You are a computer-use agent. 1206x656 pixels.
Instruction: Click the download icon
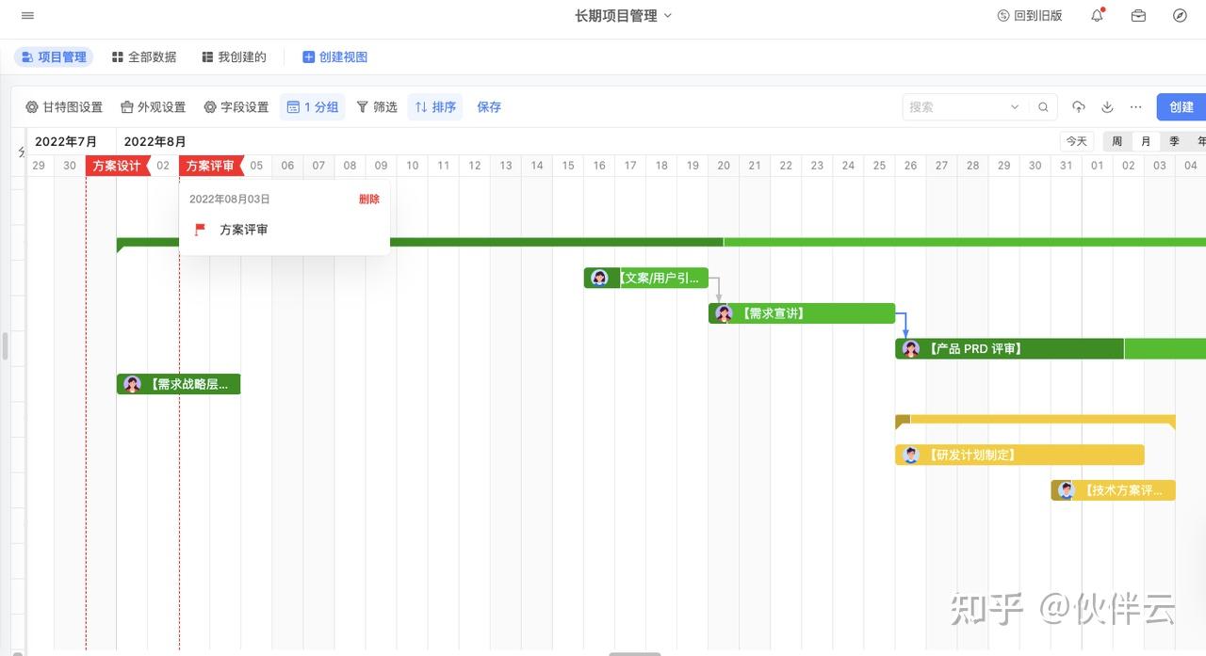tap(1108, 107)
